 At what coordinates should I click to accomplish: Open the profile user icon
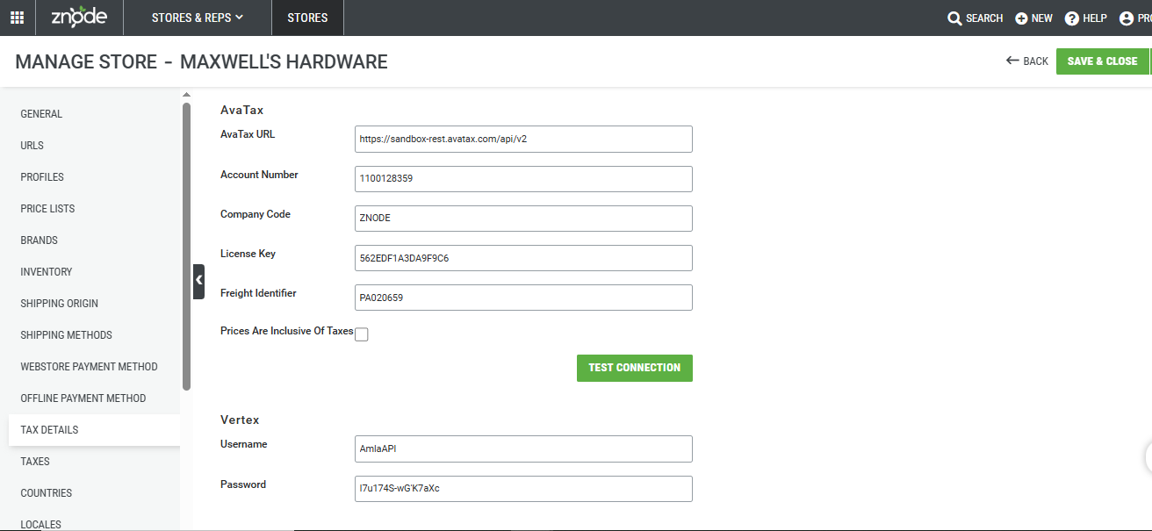(x=1126, y=18)
